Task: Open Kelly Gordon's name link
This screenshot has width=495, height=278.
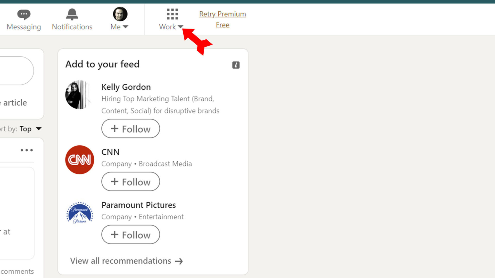Action: [126, 87]
